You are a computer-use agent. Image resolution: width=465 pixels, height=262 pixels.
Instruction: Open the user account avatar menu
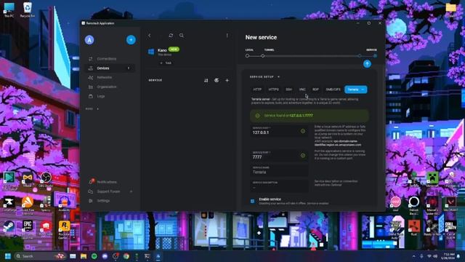(x=89, y=40)
